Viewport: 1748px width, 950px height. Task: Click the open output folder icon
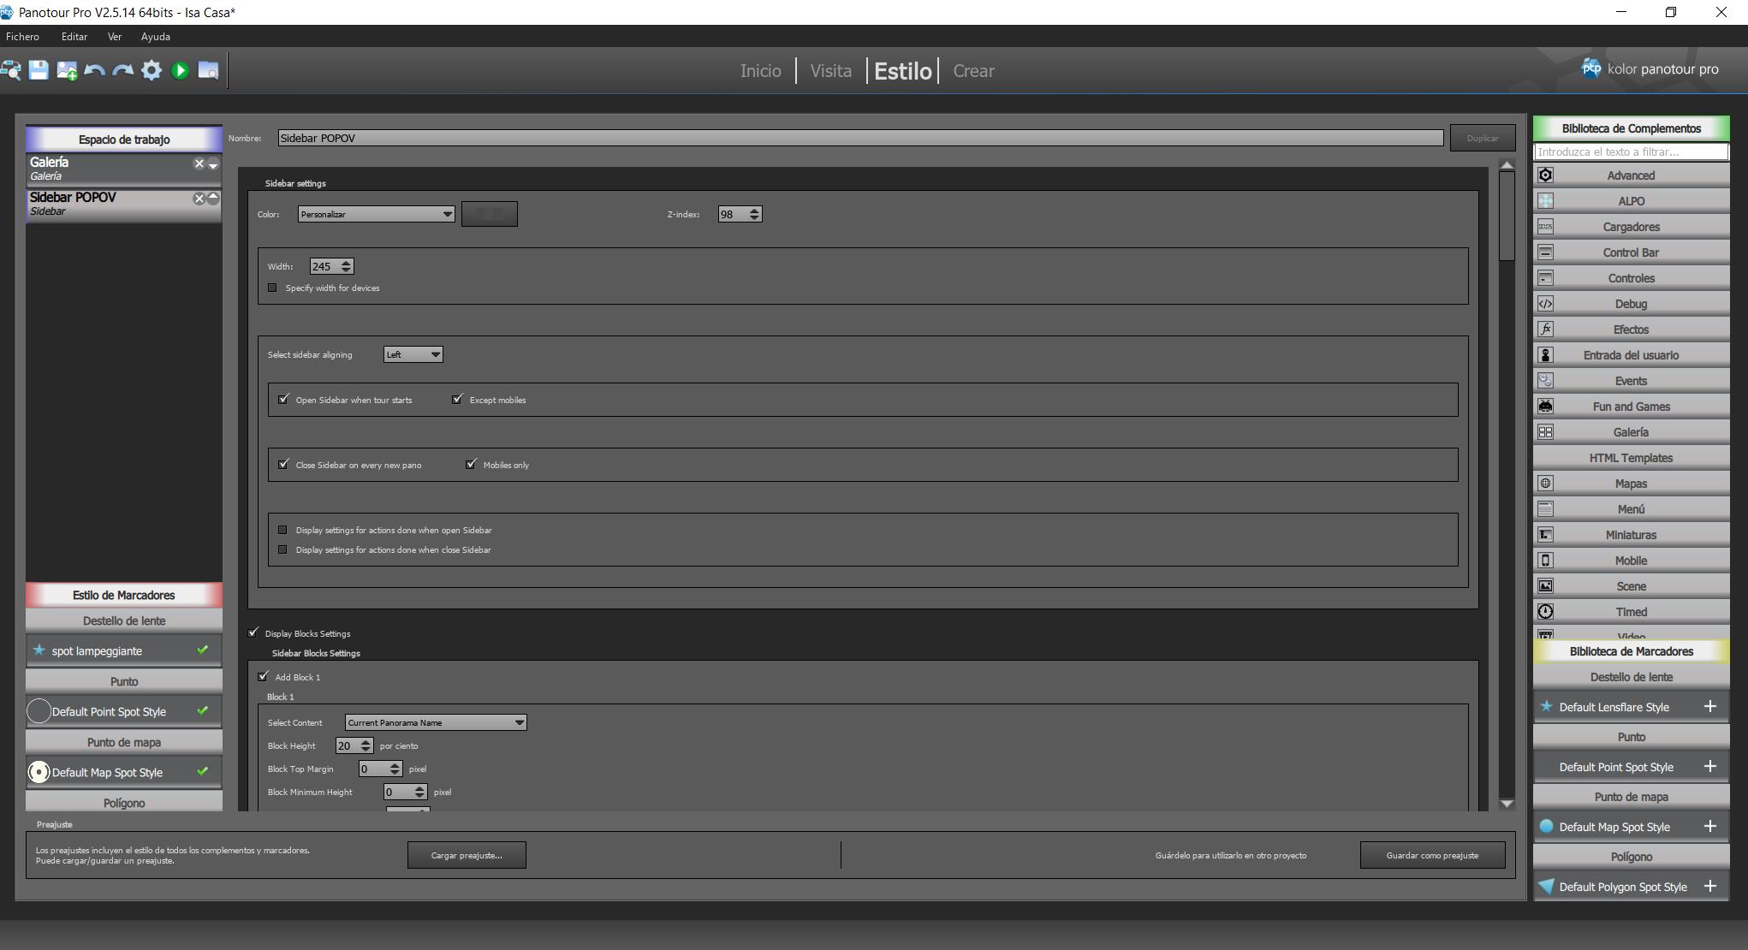[x=208, y=71]
